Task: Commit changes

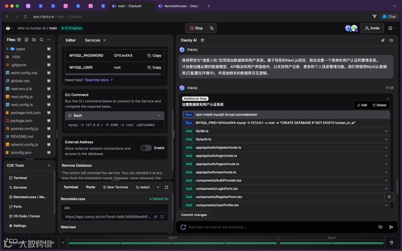Action: pyautogui.click(x=194, y=215)
